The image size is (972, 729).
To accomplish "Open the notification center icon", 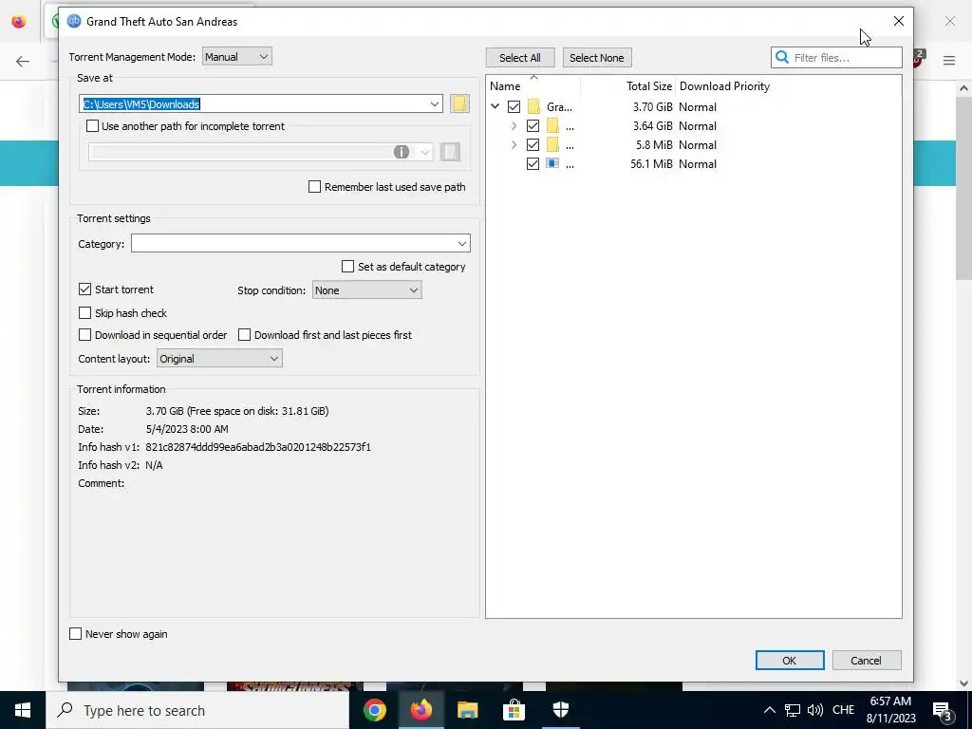I will pyautogui.click(x=942, y=710).
